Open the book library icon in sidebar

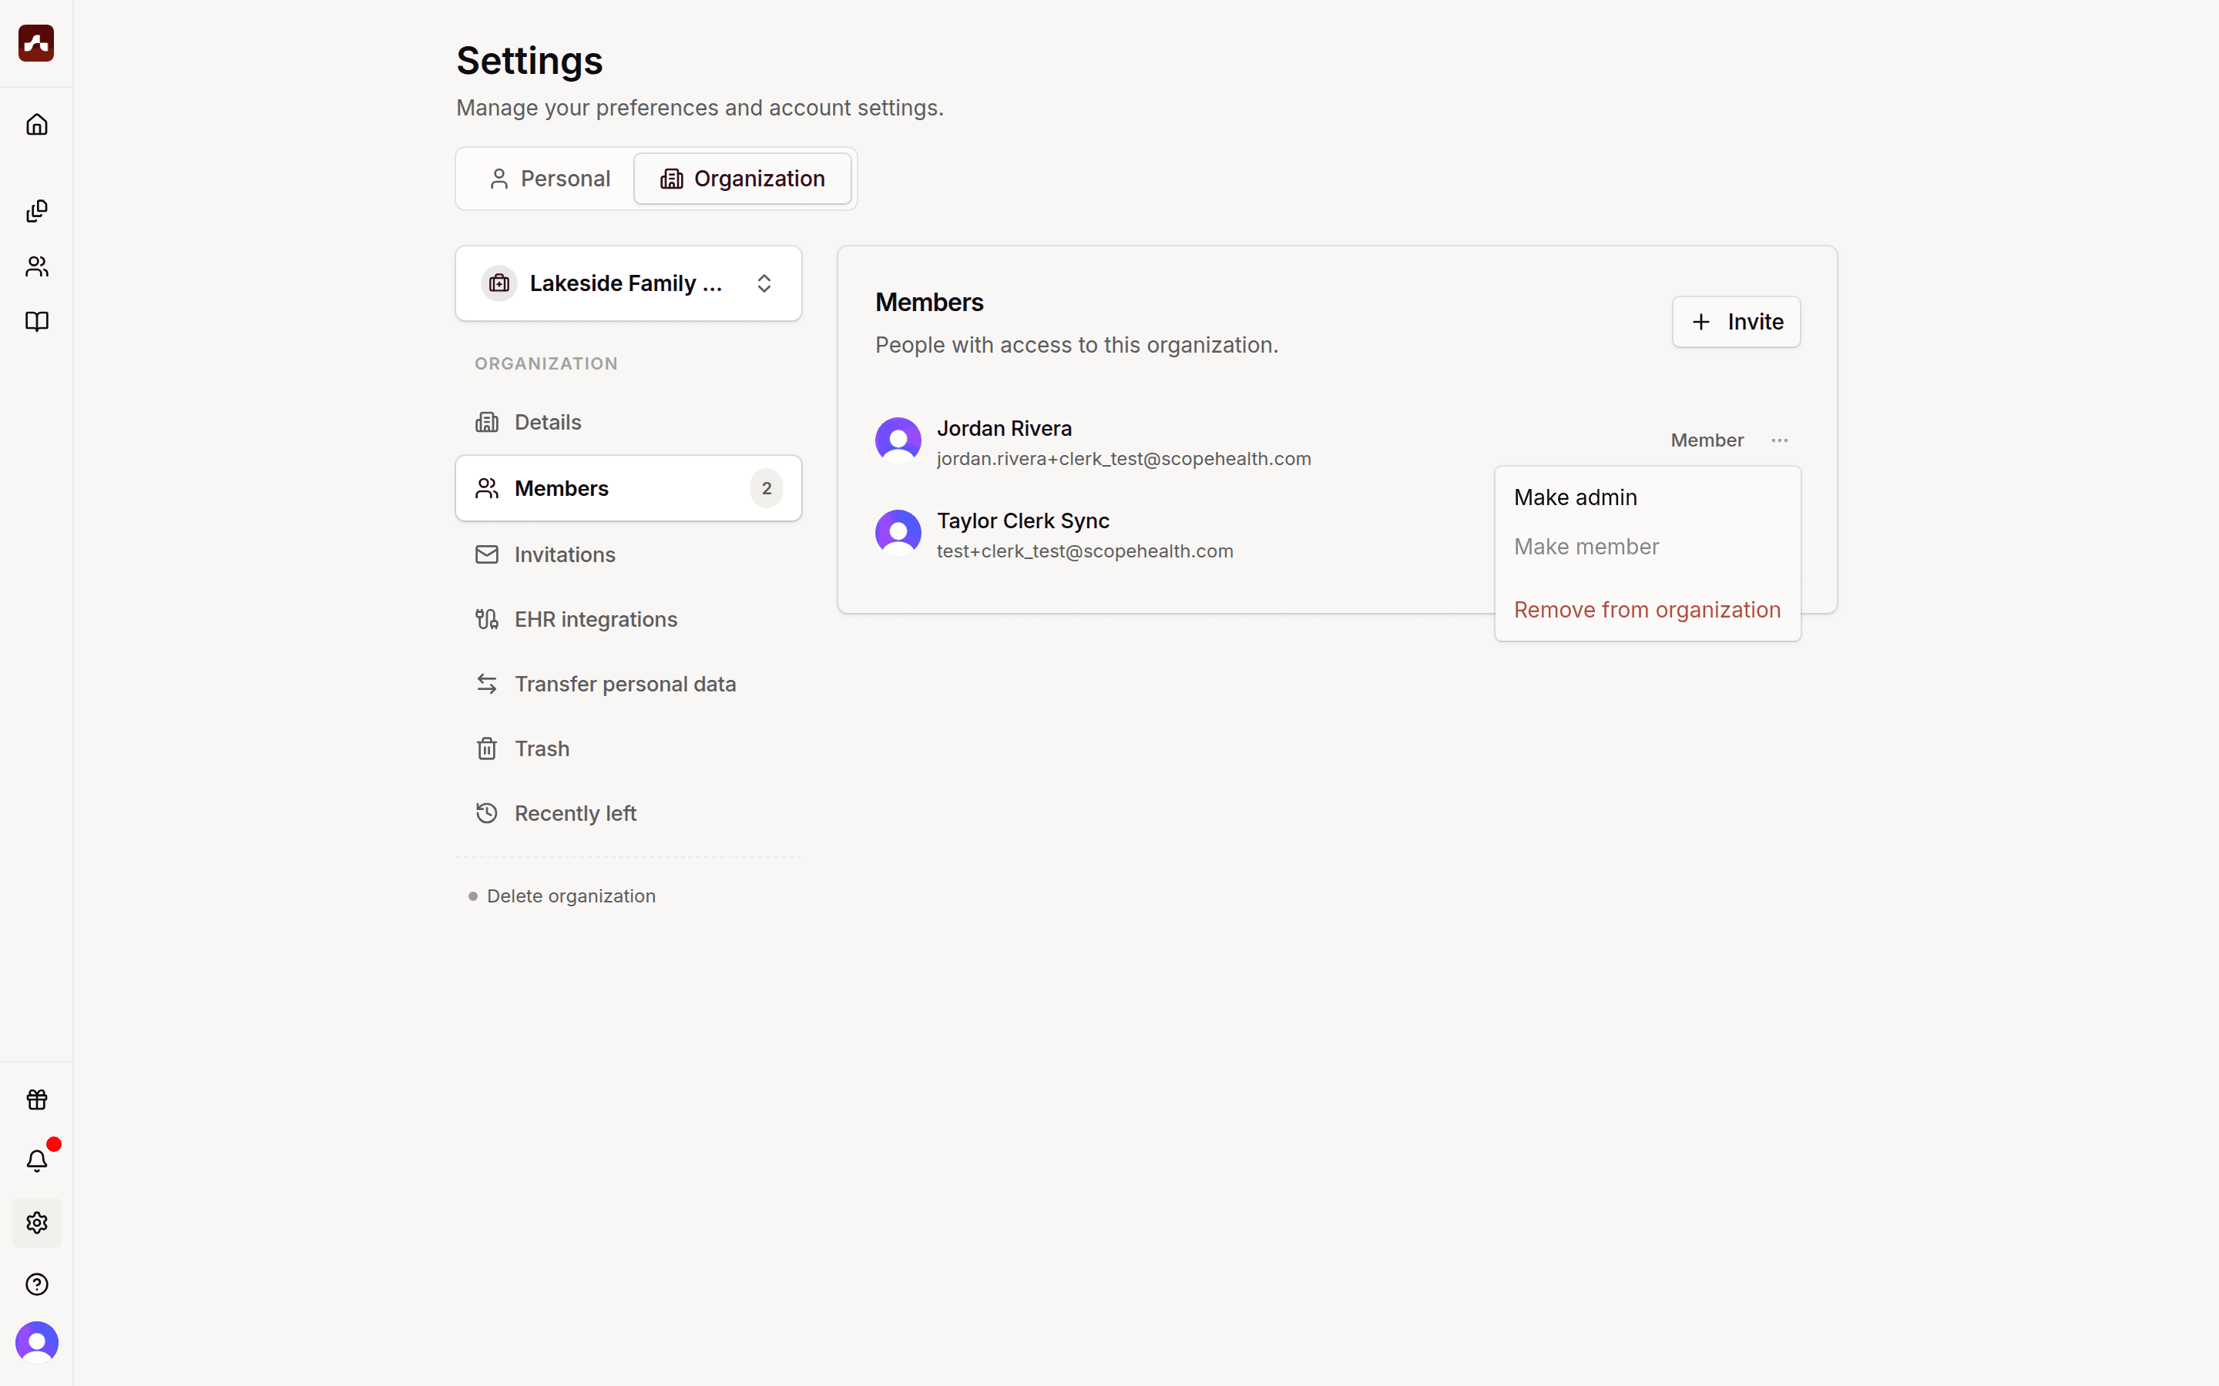pos(37,322)
